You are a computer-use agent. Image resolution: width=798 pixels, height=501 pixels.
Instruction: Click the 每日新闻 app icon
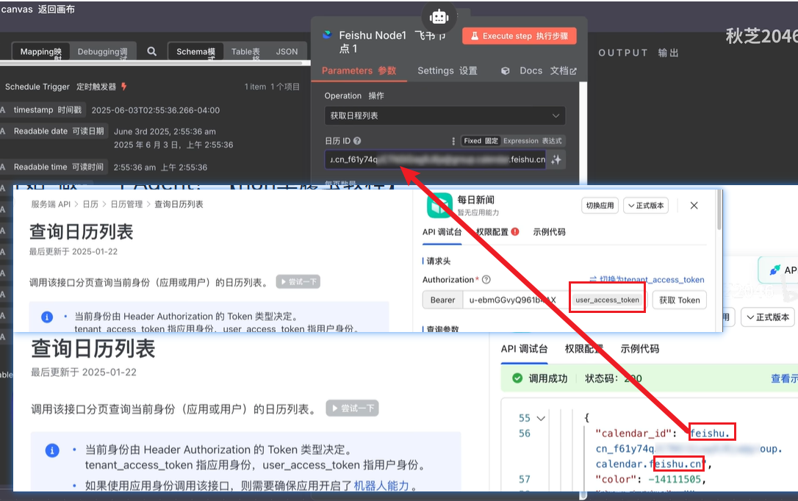(x=439, y=205)
